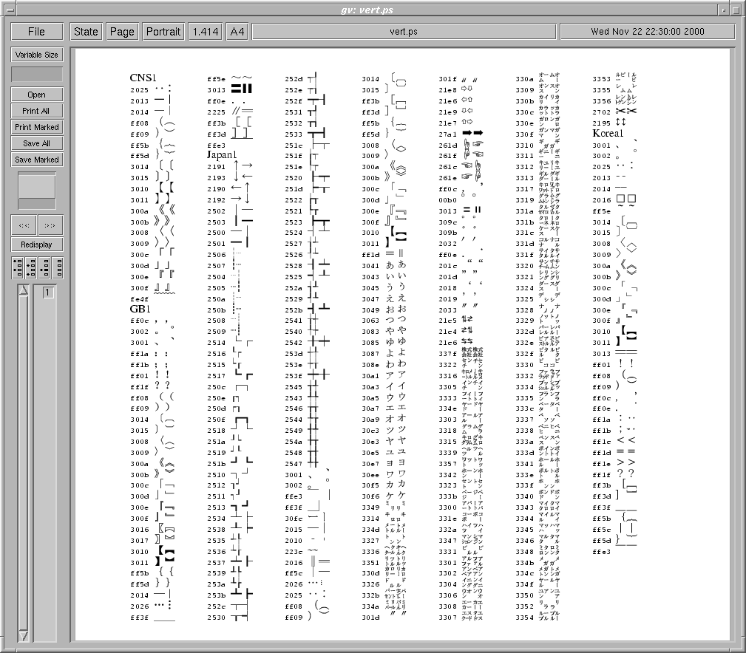The width and height of the screenshot is (746, 653).
Task: Open the Variable Size dropdown
Action: coord(37,55)
